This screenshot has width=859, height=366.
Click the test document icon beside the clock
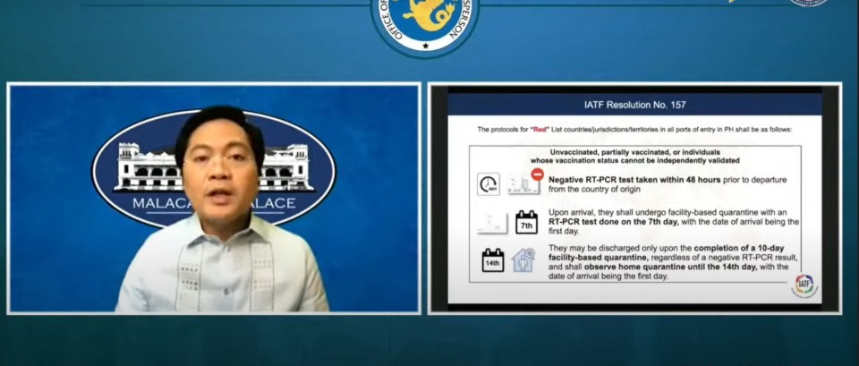pos(522,185)
